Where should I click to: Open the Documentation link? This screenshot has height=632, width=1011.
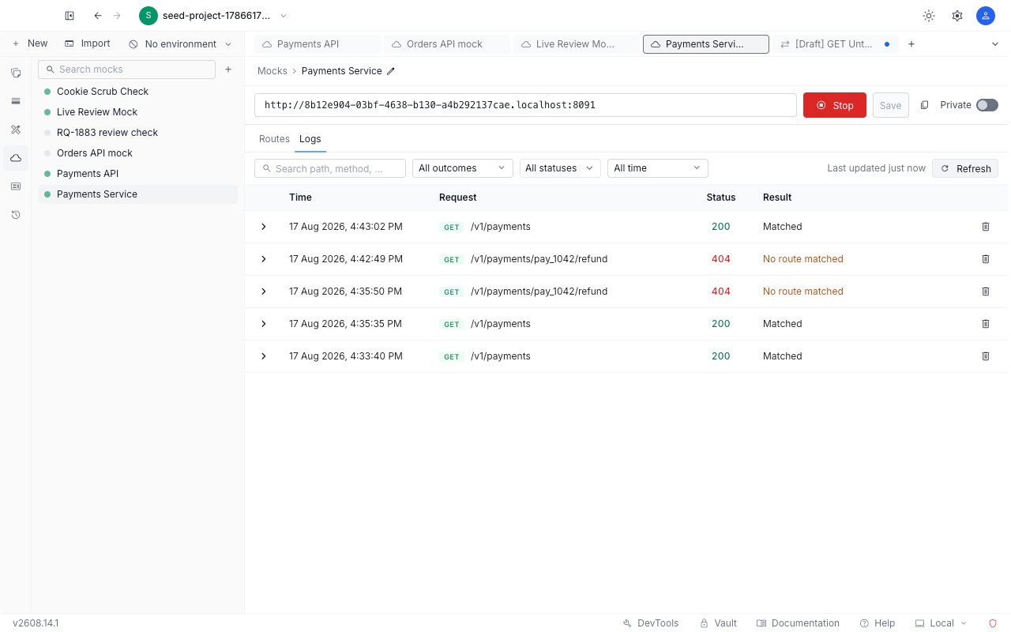click(798, 623)
